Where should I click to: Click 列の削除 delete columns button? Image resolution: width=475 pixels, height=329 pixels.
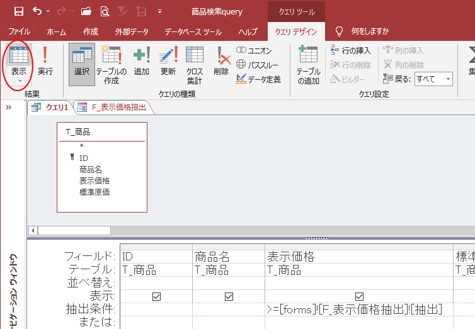pyautogui.click(x=403, y=65)
